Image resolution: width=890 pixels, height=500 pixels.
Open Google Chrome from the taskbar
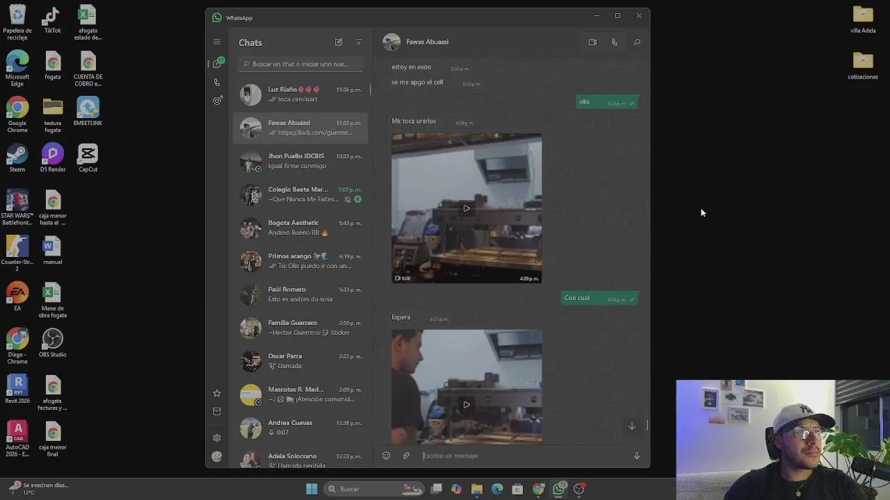point(538,489)
